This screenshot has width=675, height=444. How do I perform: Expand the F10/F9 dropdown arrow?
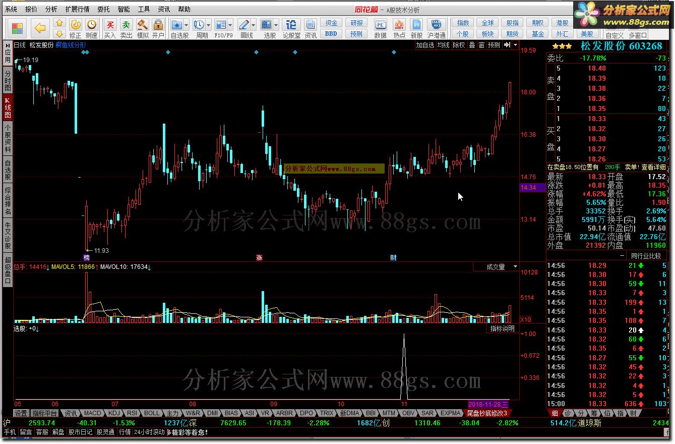(x=230, y=24)
